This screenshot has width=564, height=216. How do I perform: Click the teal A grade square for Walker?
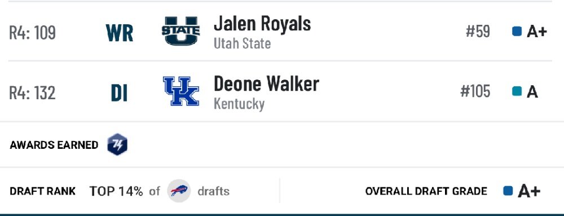[517, 92]
